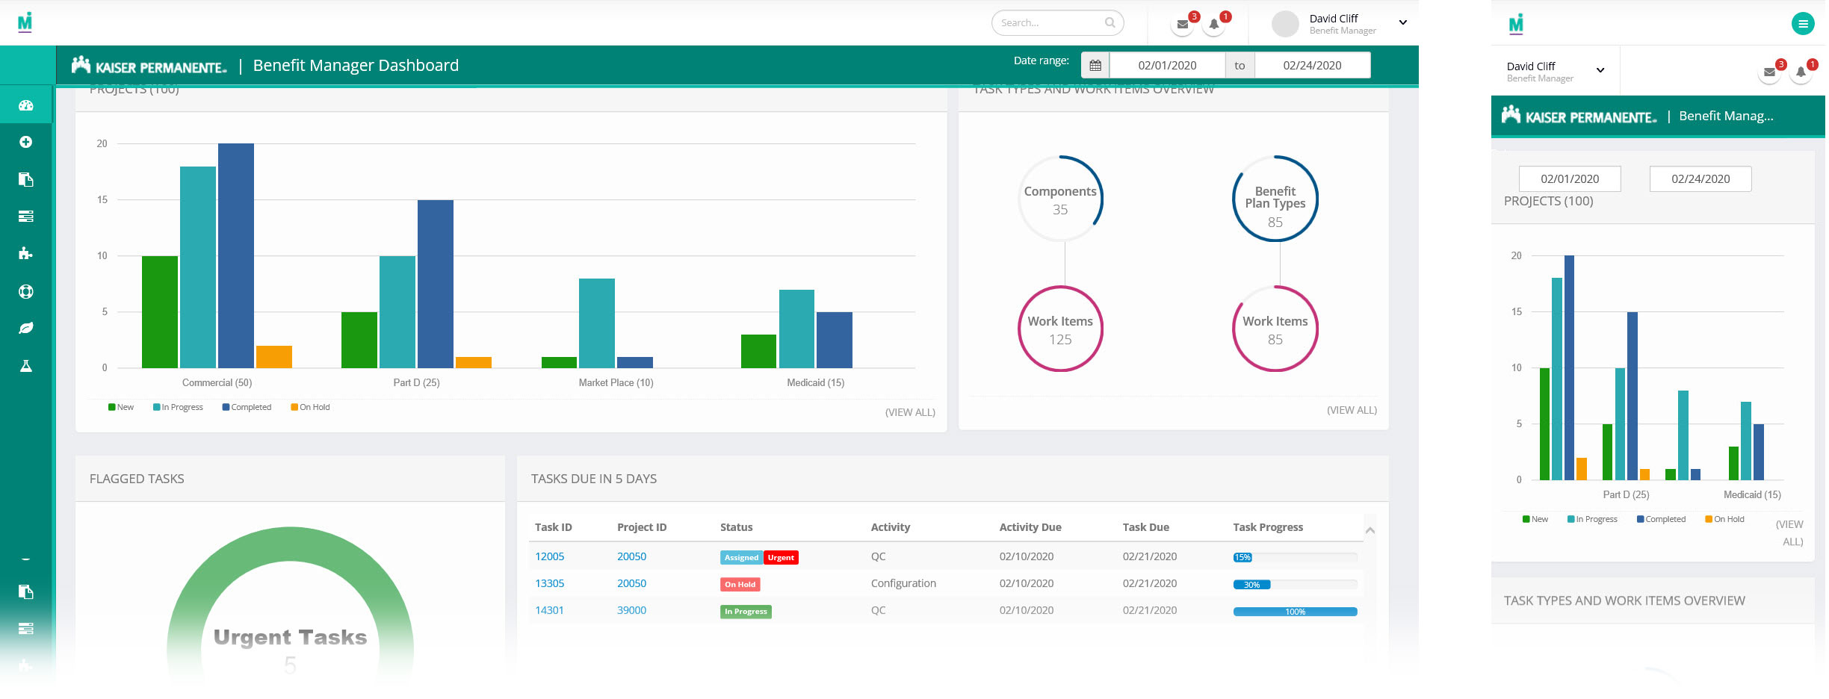Open task ID 13305 link
This screenshot has width=1829, height=699.
click(550, 583)
